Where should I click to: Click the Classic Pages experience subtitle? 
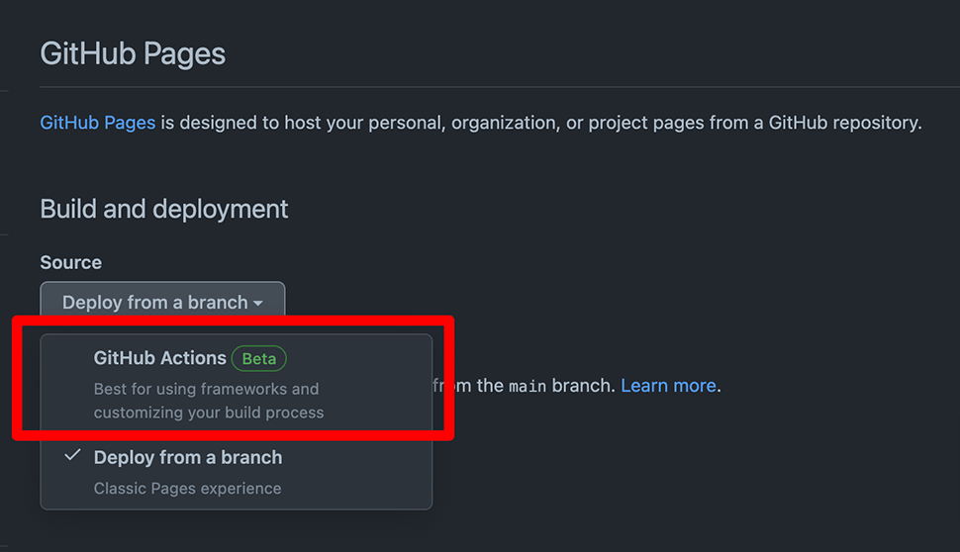[187, 489]
